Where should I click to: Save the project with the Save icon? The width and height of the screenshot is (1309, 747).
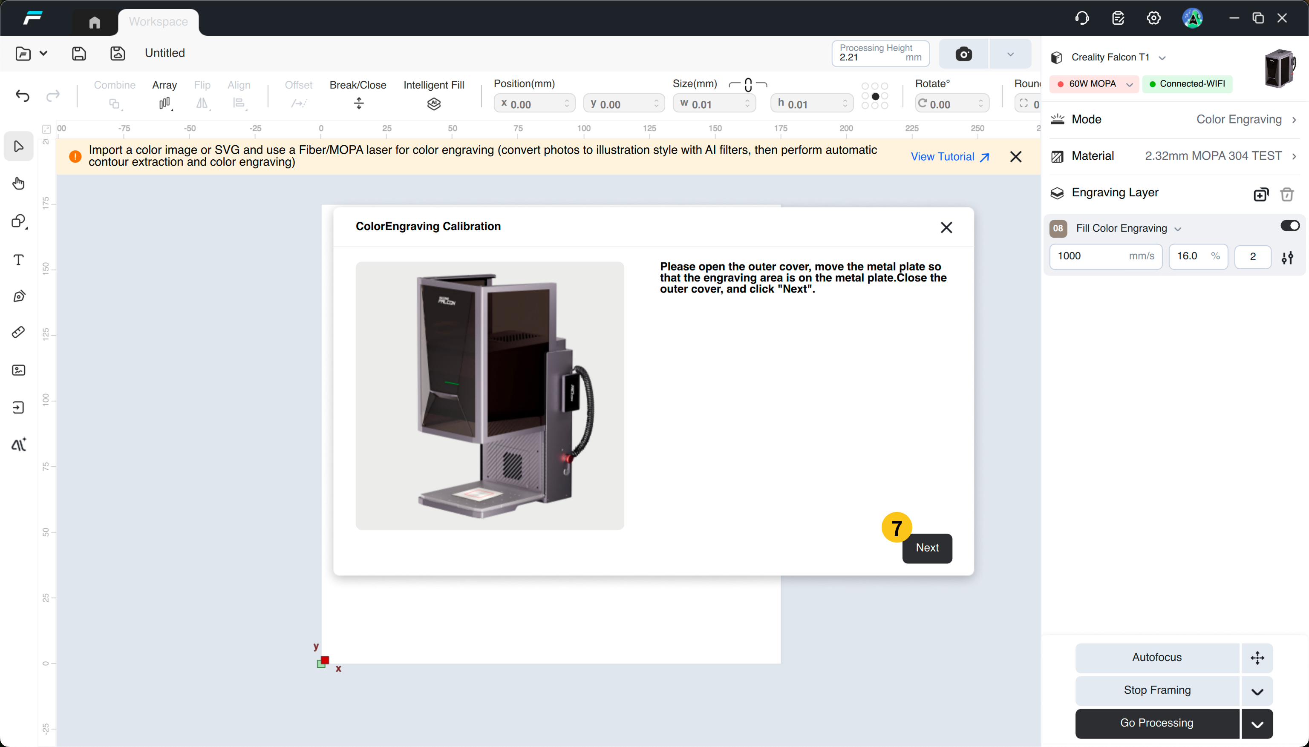(x=78, y=53)
